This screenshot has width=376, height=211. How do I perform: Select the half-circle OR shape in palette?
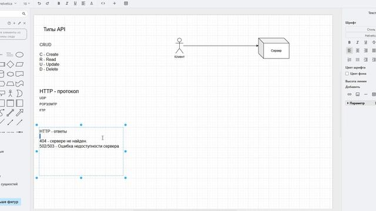[x=19, y=93]
